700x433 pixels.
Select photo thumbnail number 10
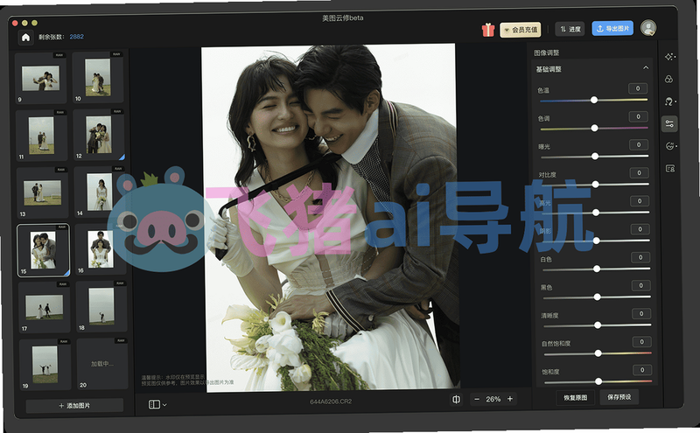98,77
